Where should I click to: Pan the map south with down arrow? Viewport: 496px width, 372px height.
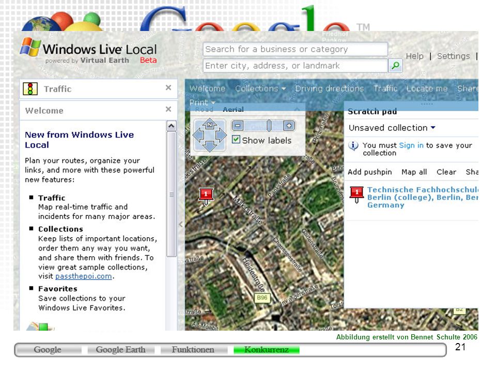[209, 146]
